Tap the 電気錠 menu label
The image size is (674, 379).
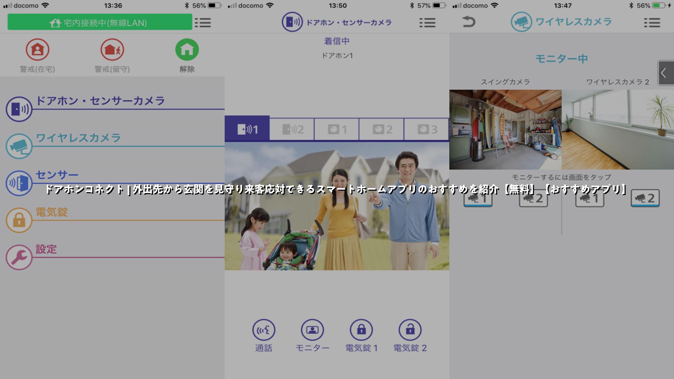tap(52, 212)
